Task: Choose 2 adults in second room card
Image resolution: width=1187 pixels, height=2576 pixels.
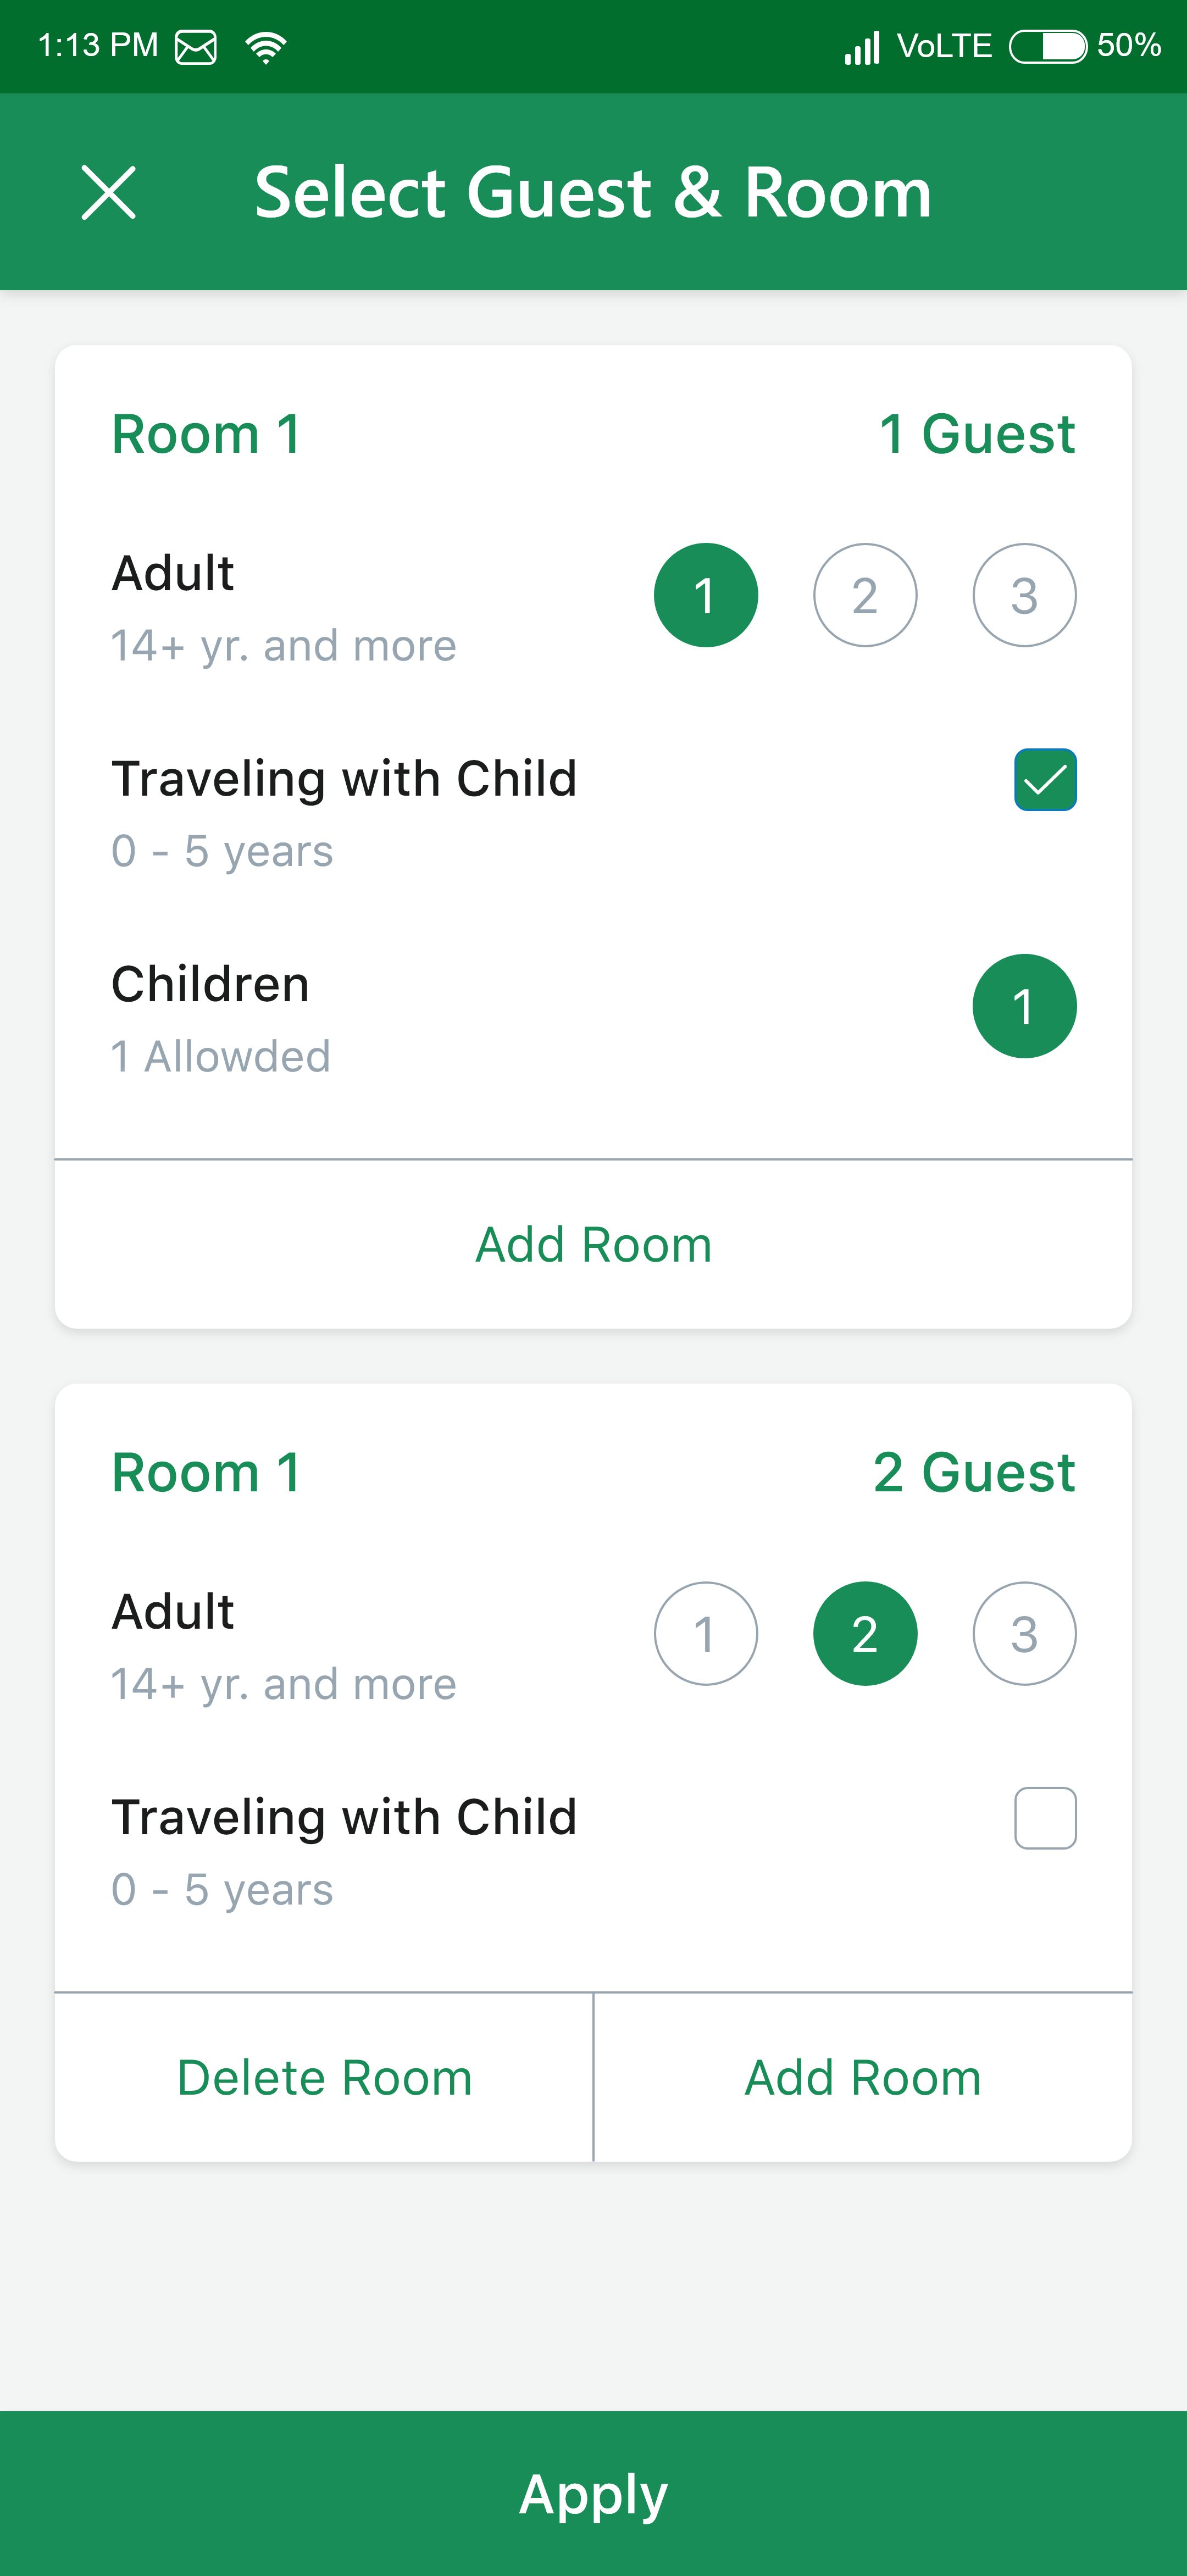Action: coord(865,1633)
